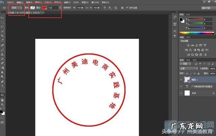Select the Brush tool
Screen dimensions: 216x136
[x=2, y=49]
